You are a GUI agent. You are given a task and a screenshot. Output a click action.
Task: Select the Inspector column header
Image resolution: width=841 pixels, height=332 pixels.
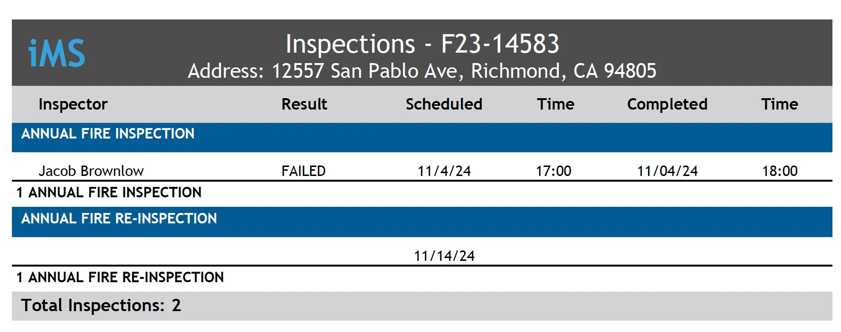click(73, 104)
